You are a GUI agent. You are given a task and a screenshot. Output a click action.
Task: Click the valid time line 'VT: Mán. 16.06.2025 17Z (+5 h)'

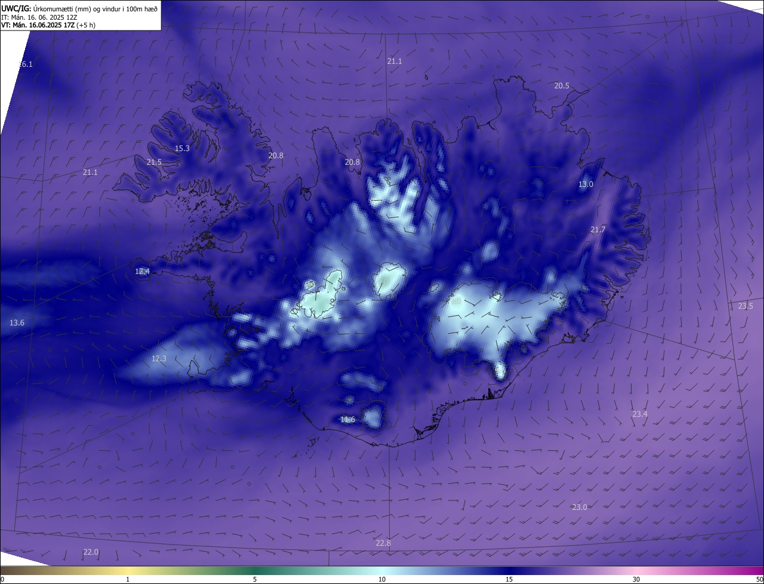(48, 26)
